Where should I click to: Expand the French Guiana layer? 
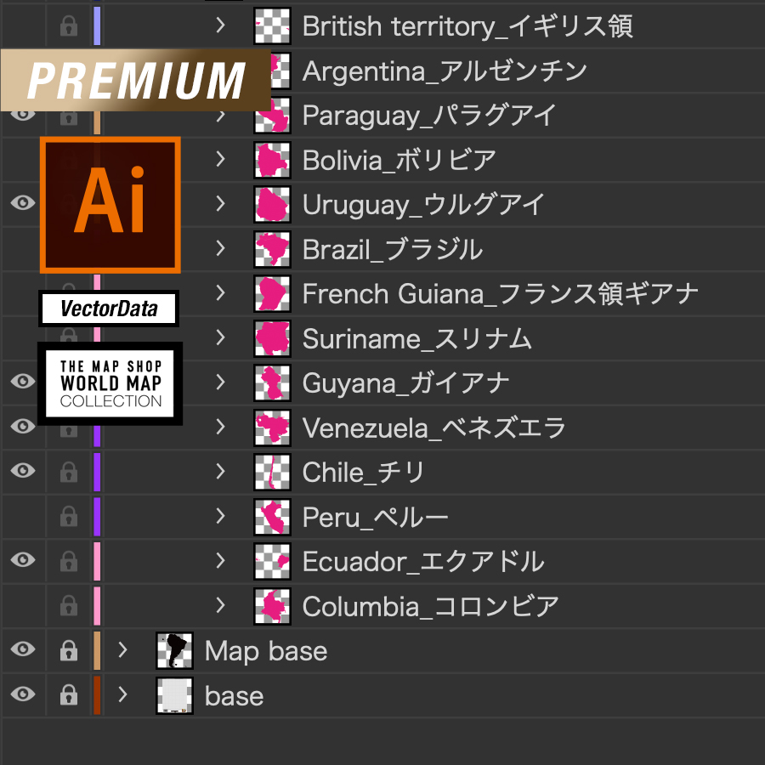click(x=220, y=292)
